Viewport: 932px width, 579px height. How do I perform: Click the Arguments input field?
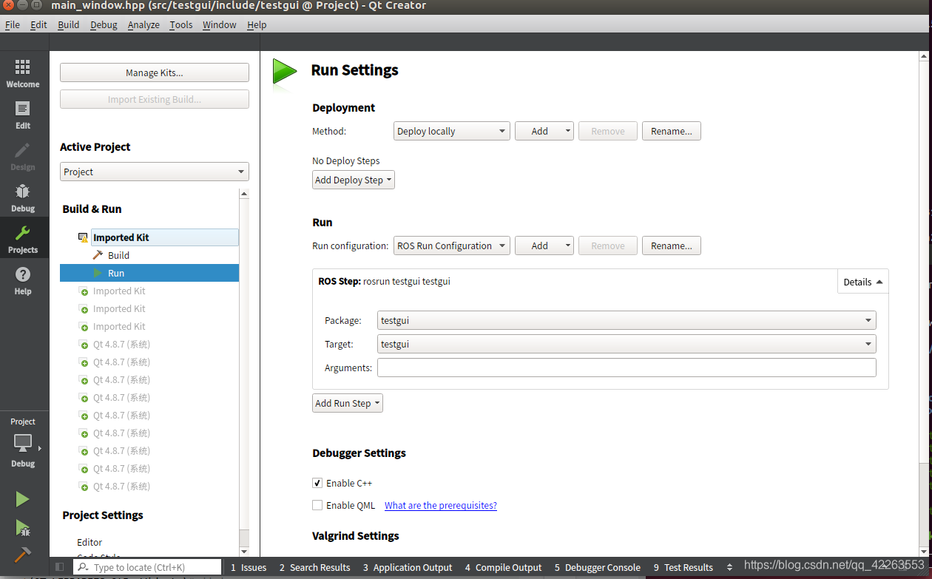coord(627,368)
